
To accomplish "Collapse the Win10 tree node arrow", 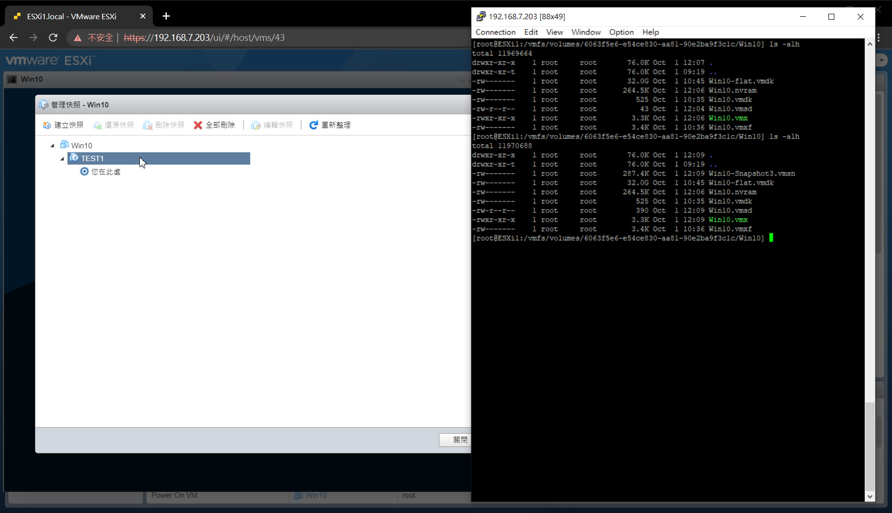I will (52, 146).
